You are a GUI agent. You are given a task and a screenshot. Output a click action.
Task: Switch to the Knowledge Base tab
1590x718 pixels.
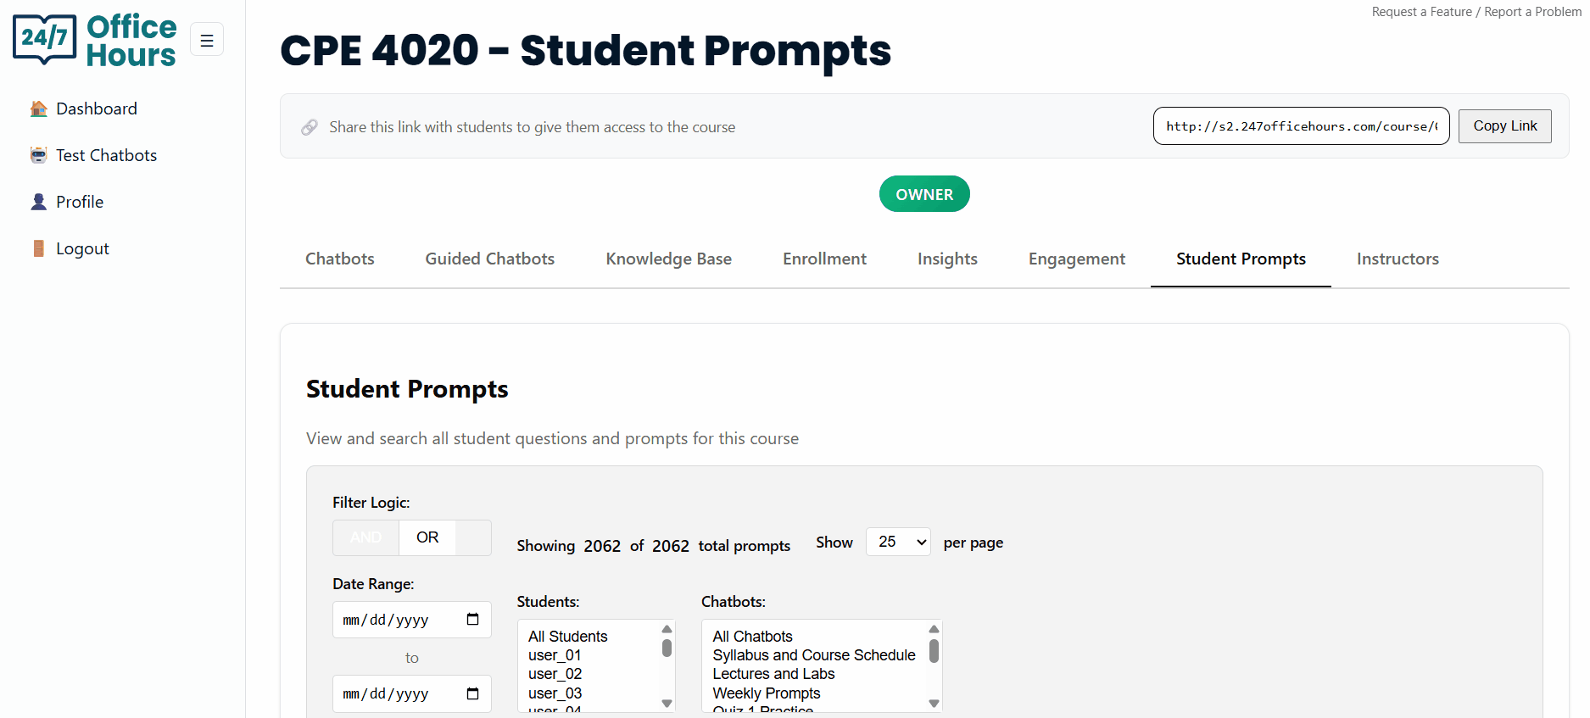[668, 259]
